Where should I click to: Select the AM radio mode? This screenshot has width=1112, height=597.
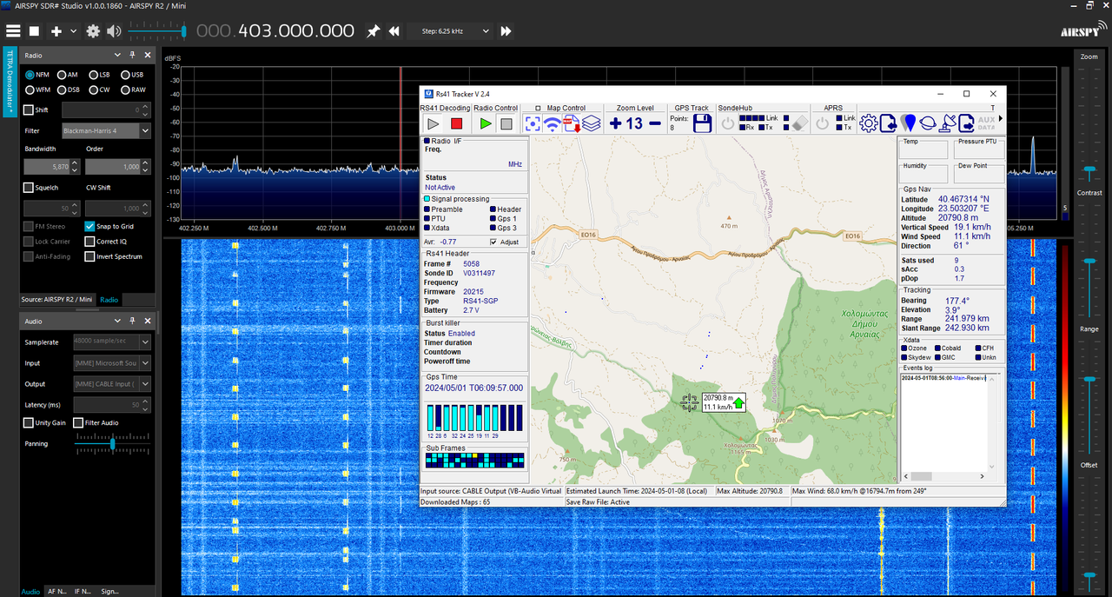tap(62, 75)
